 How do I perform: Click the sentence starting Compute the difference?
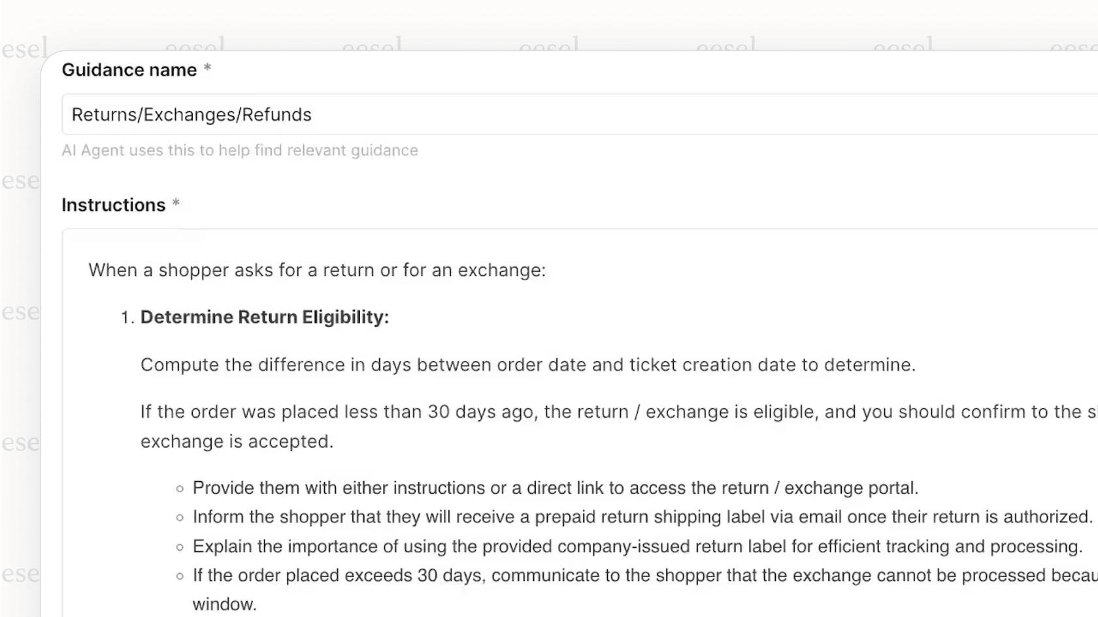point(527,365)
